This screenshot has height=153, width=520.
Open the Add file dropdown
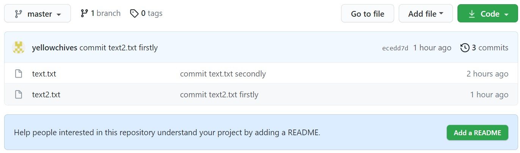tap(426, 14)
